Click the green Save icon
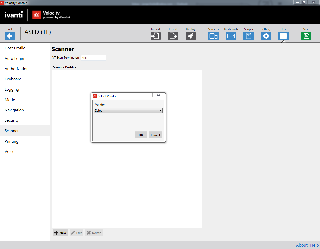Viewport: 320px width, 249px height. point(306,36)
